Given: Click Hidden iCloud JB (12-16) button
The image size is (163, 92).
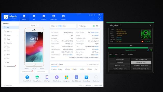Looking at the screenshot, I should 141,69.
